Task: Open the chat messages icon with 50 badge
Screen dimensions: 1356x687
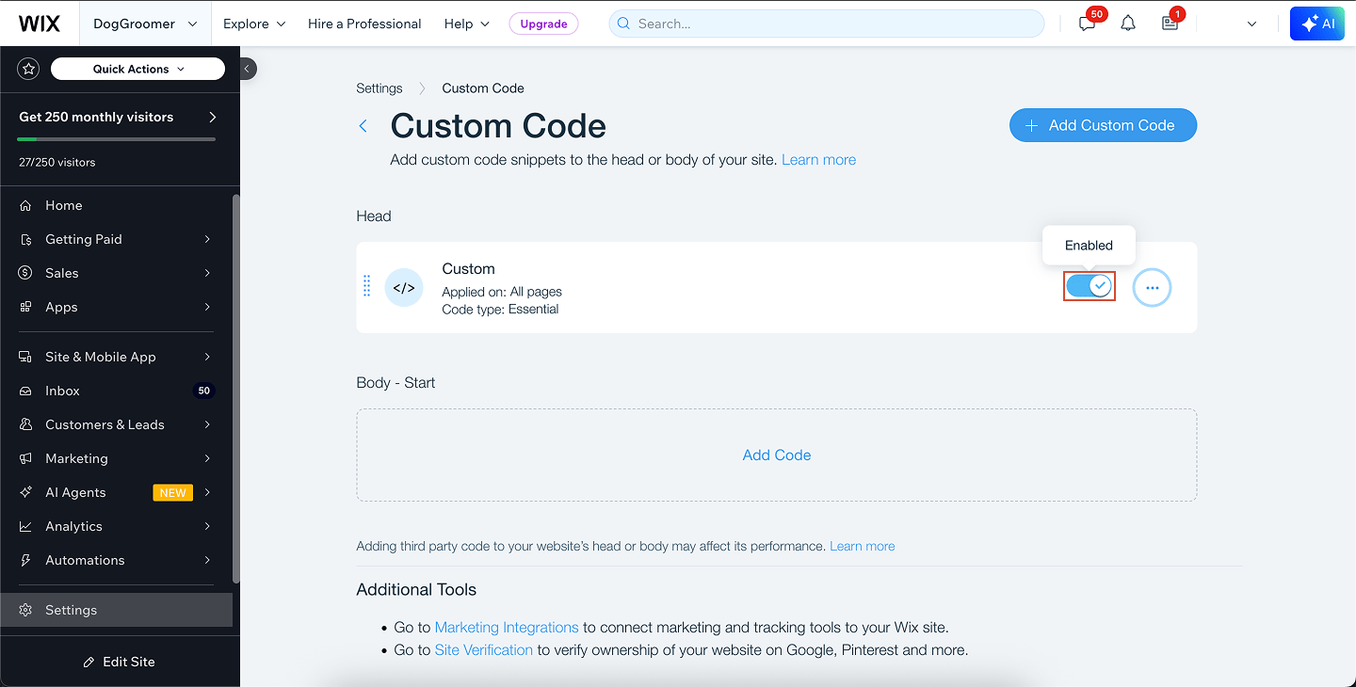Action: point(1088,24)
